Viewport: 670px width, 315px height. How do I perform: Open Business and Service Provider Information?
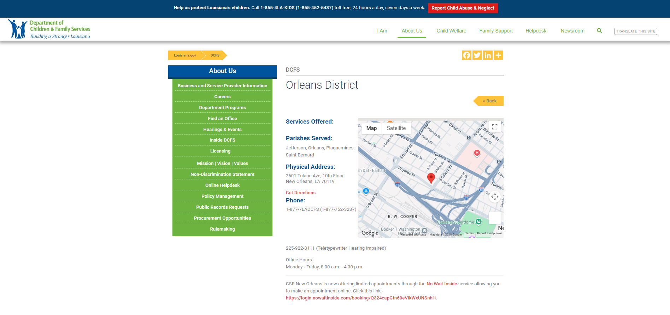(222, 86)
